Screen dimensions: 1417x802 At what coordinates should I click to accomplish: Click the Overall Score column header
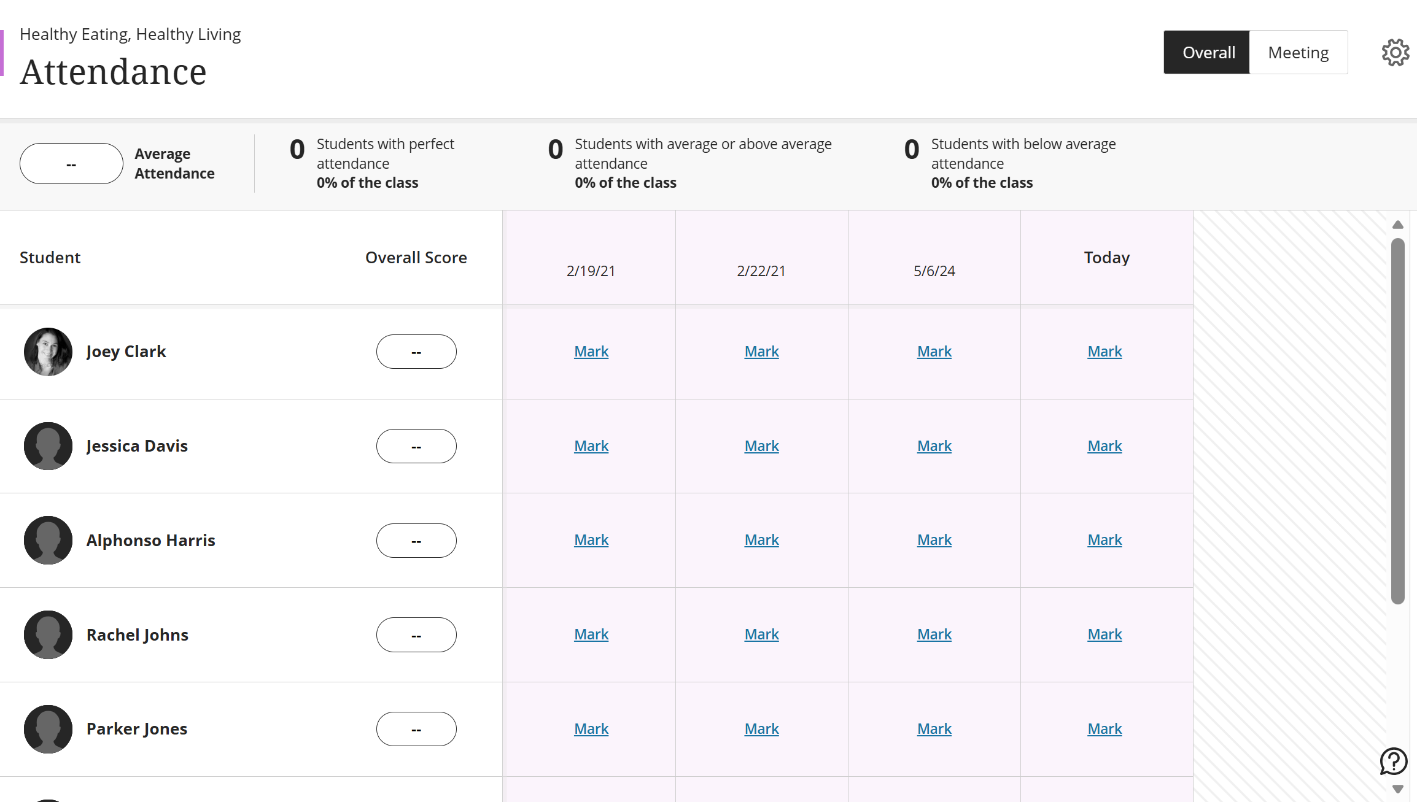[416, 258]
